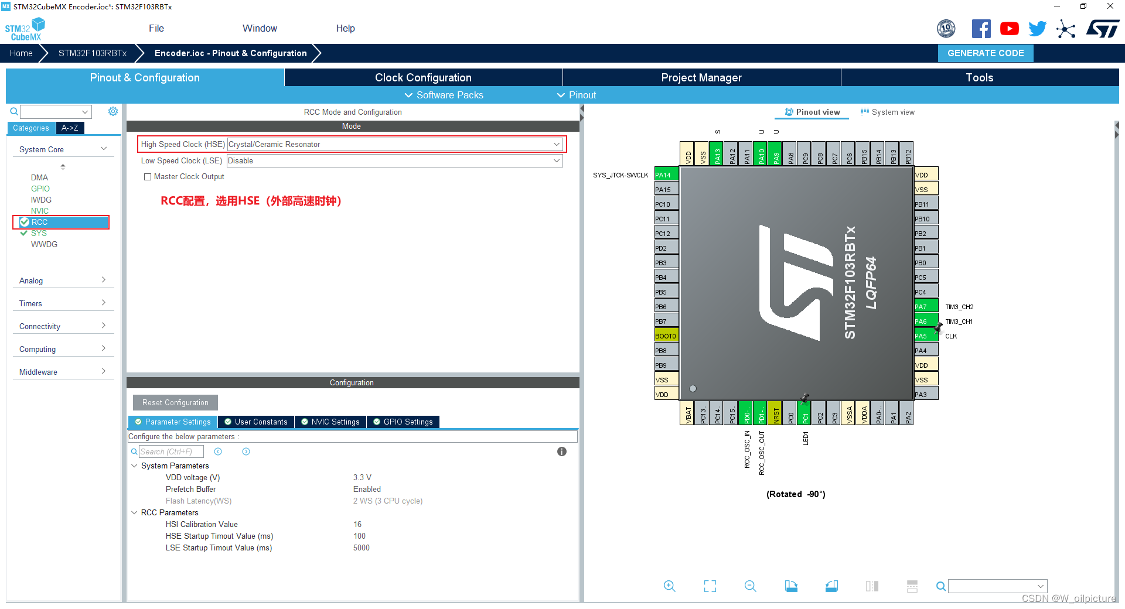Switch to Categories list mode
Image resolution: width=1125 pixels, height=609 pixels.
(31, 128)
